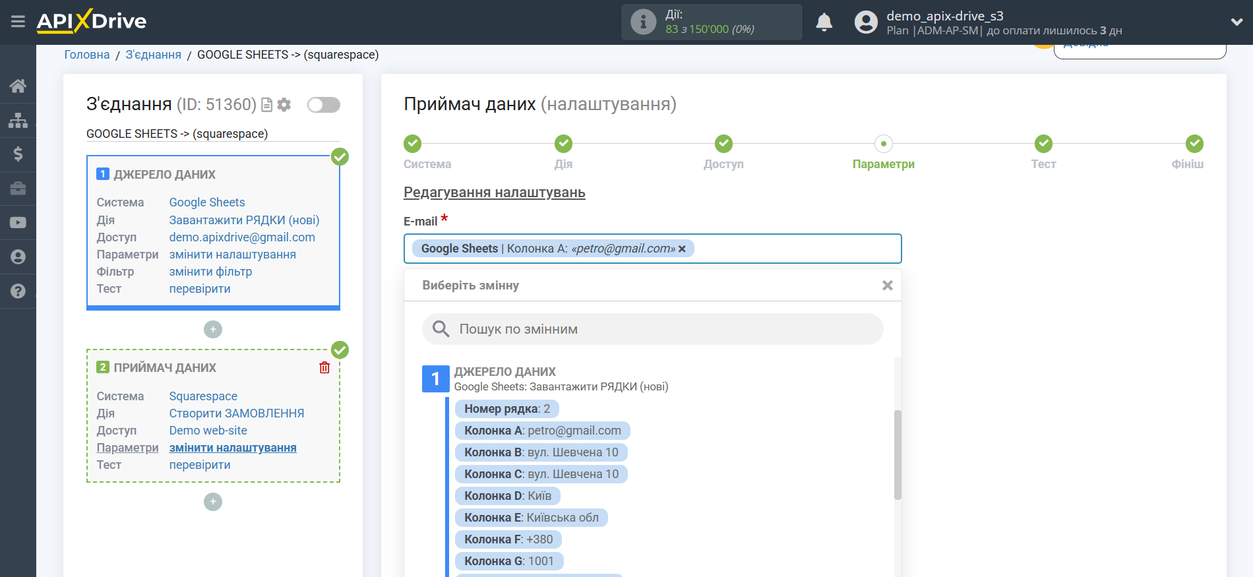Select variable Колонка G: 1001
1253x577 pixels.
click(x=508, y=561)
